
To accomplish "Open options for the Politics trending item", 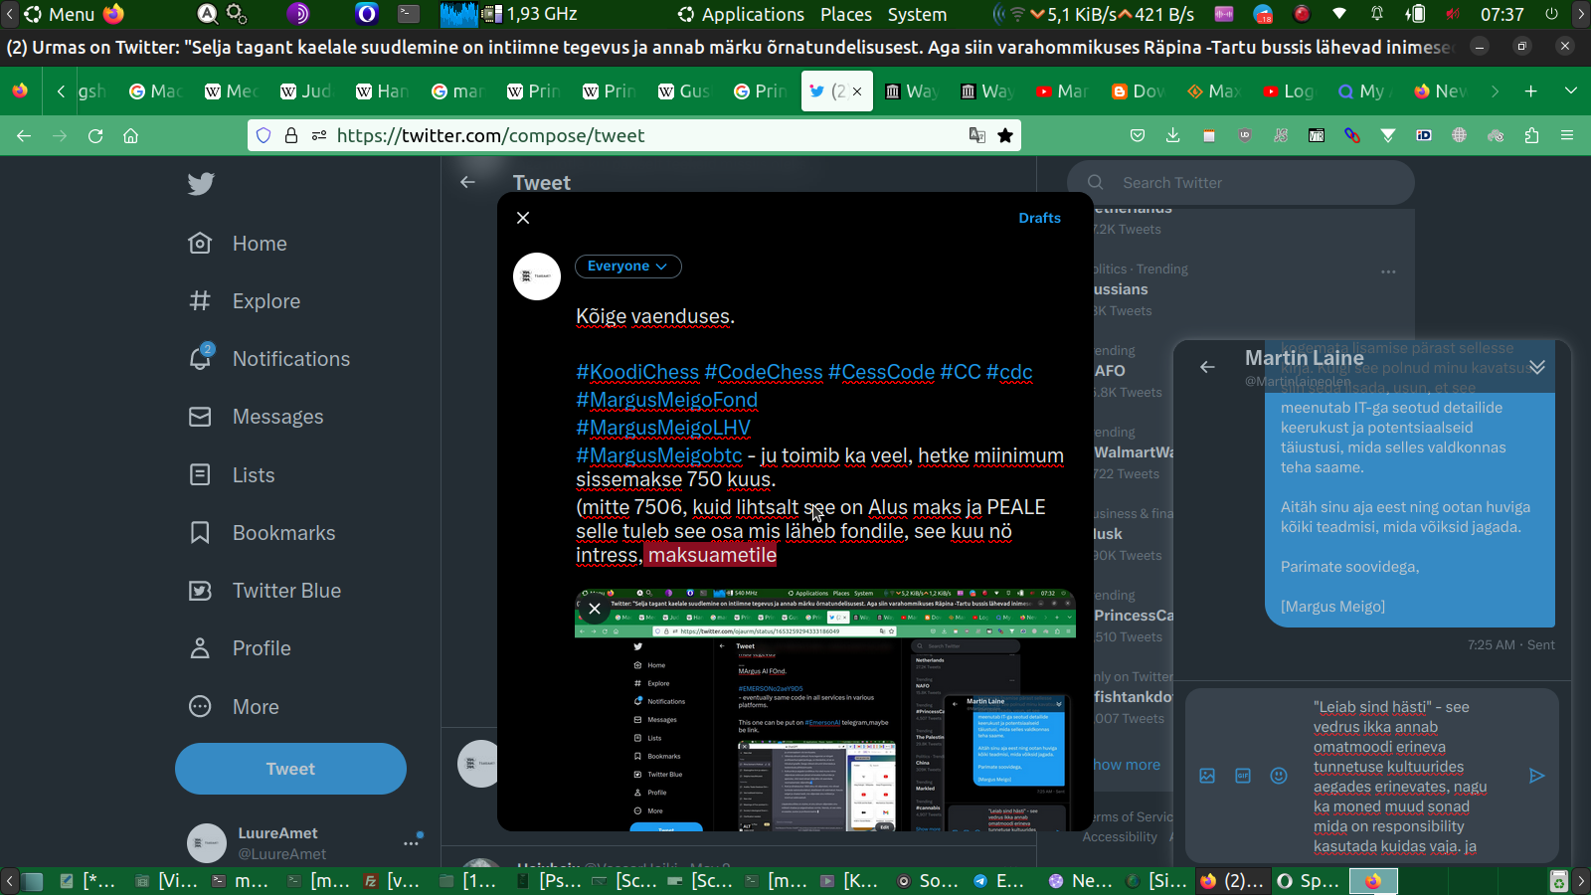I will point(1388,271).
